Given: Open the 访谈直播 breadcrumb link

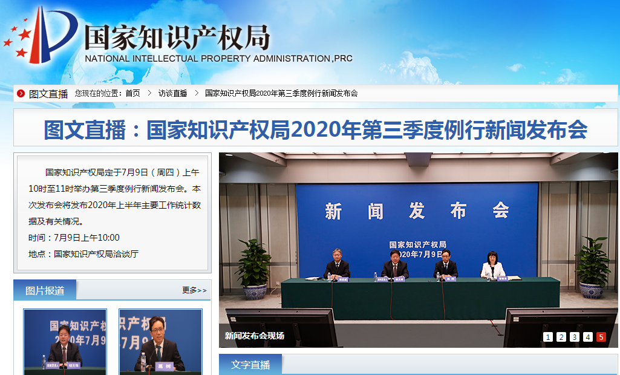Looking at the screenshot, I should [173, 93].
